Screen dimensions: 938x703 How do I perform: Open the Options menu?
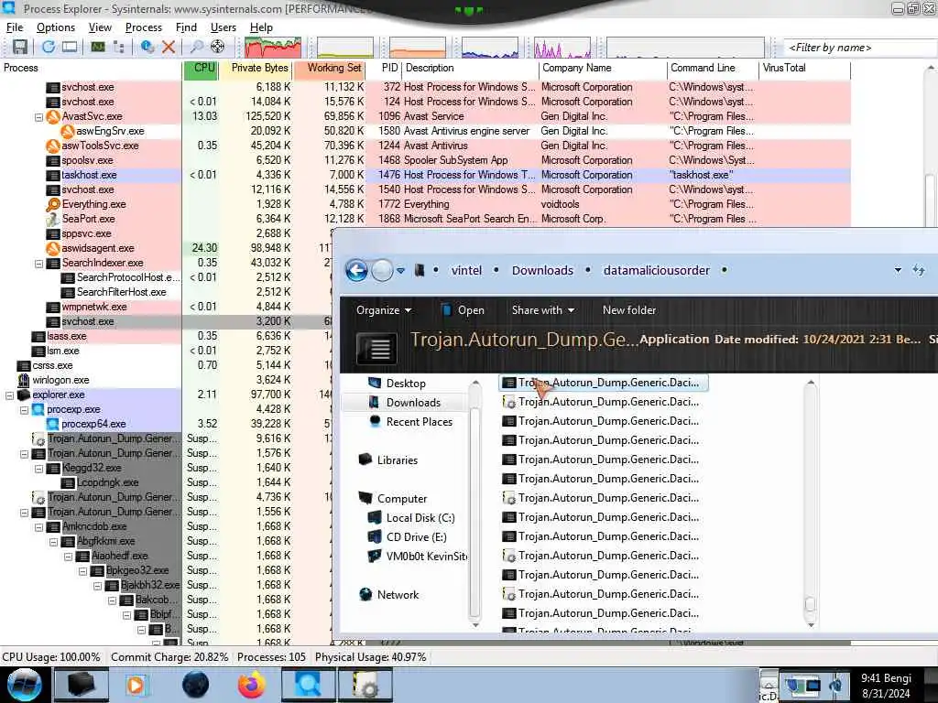click(x=56, y=27)
